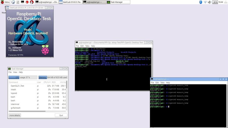Click the eject icon in the tray

tap(226, 2)
